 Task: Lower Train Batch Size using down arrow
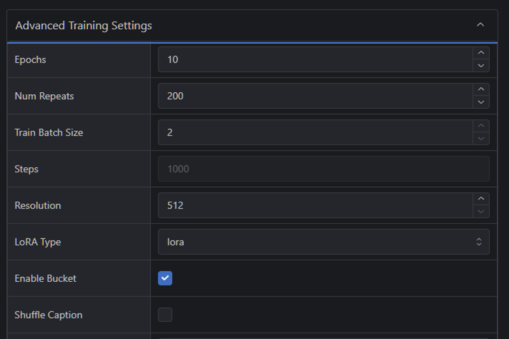481,139
